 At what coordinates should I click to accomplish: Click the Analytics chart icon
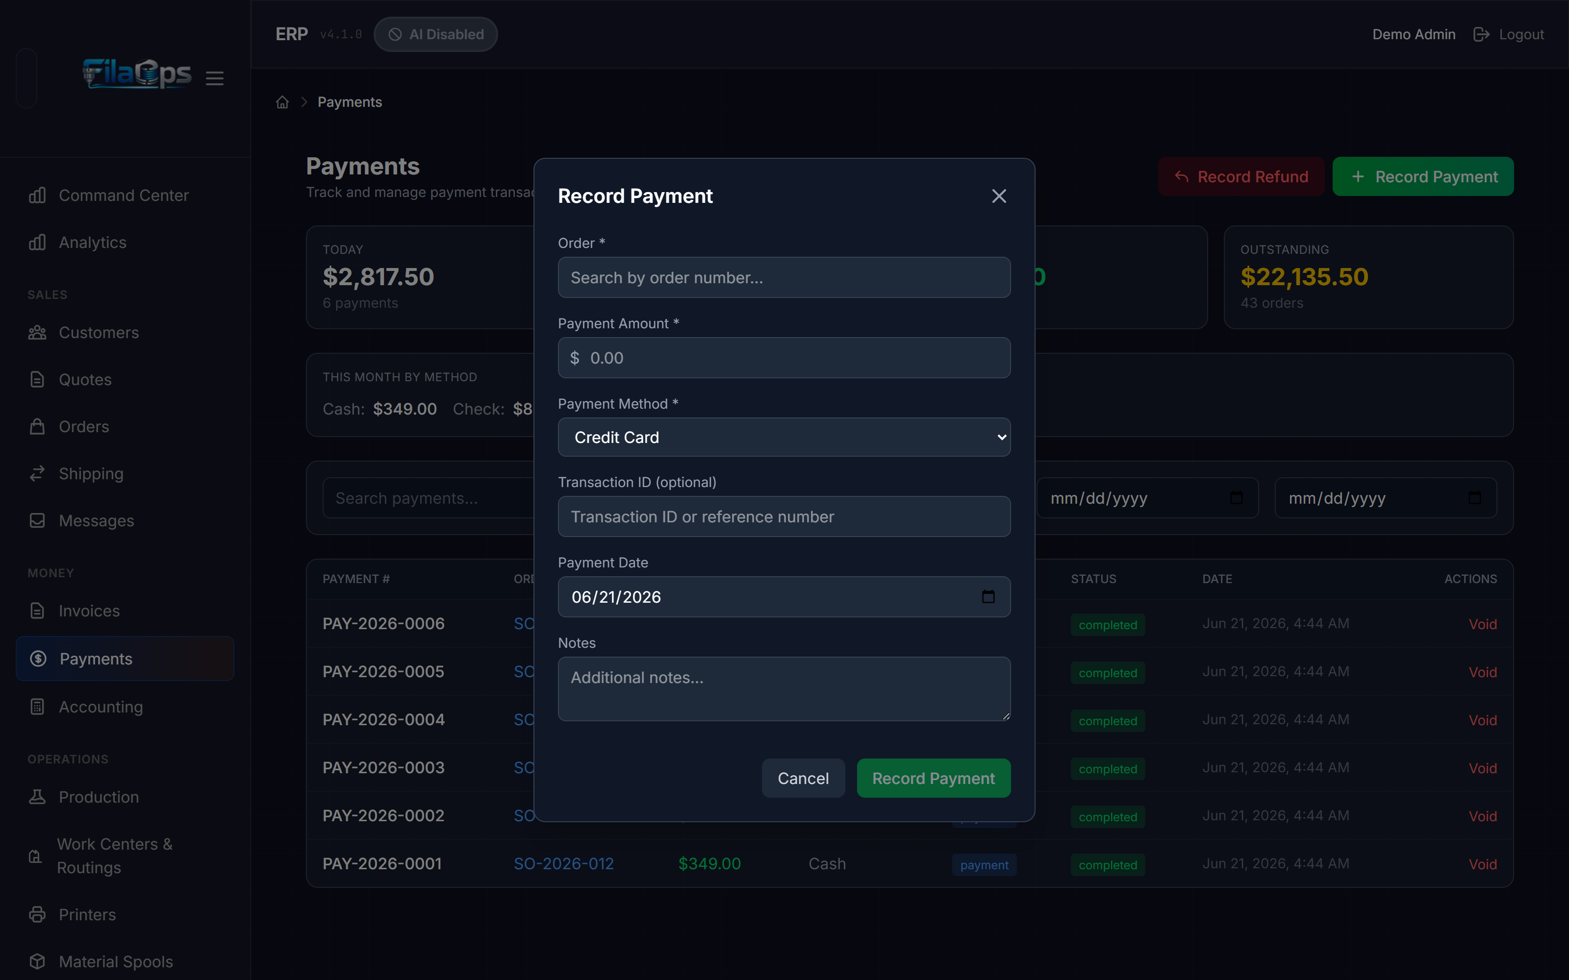[x=38, y=243]
